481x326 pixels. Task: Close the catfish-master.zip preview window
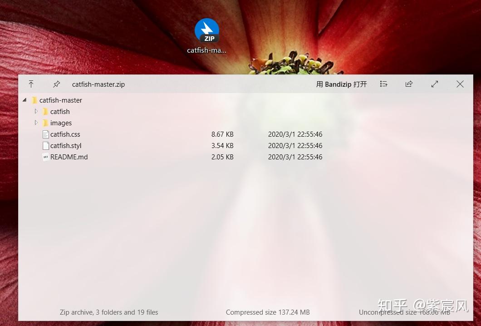click(x=460, y=84)
